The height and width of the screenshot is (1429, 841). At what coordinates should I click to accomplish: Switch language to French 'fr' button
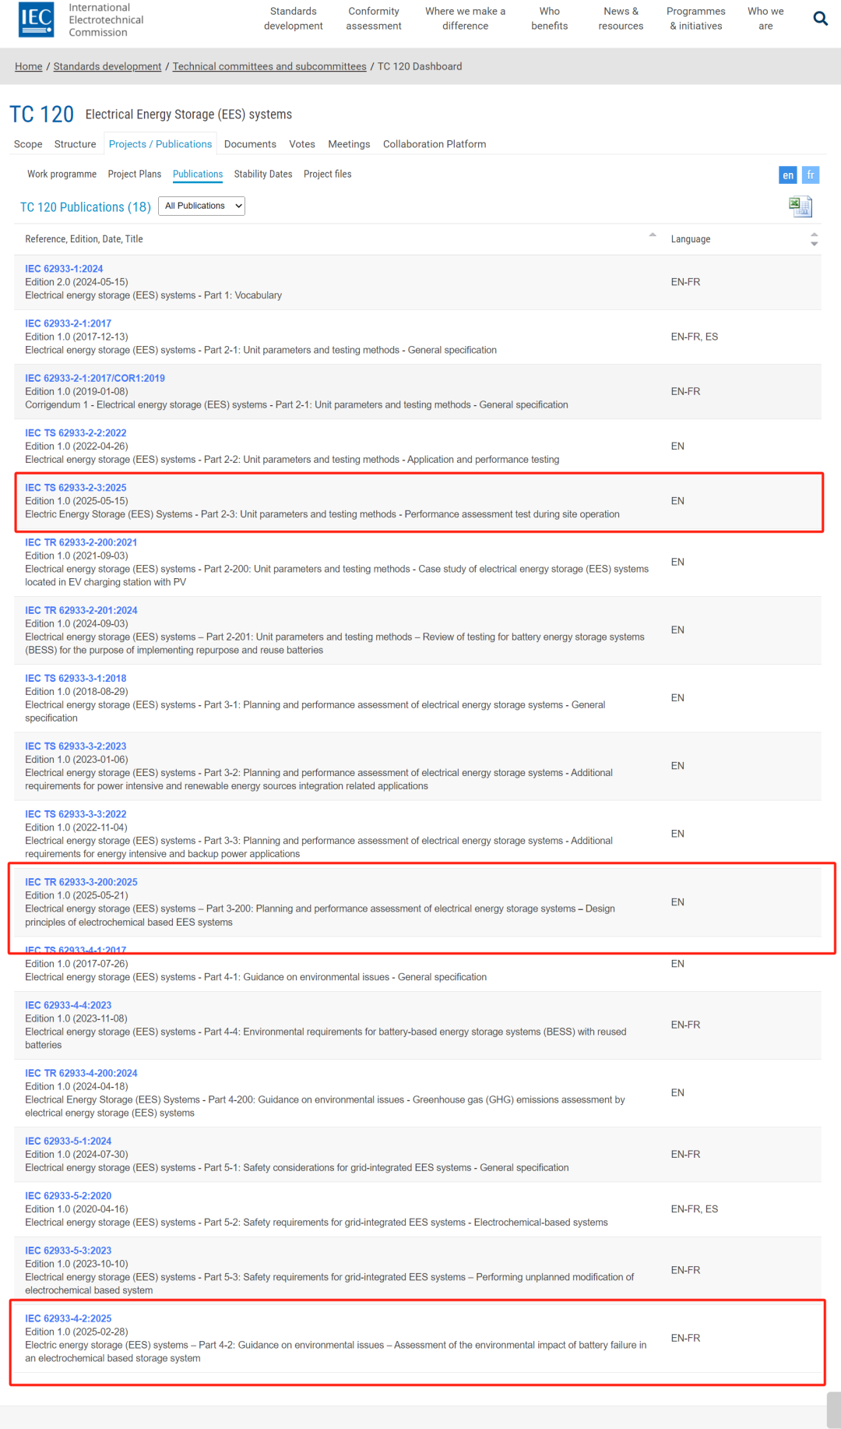tap(811, 175)
